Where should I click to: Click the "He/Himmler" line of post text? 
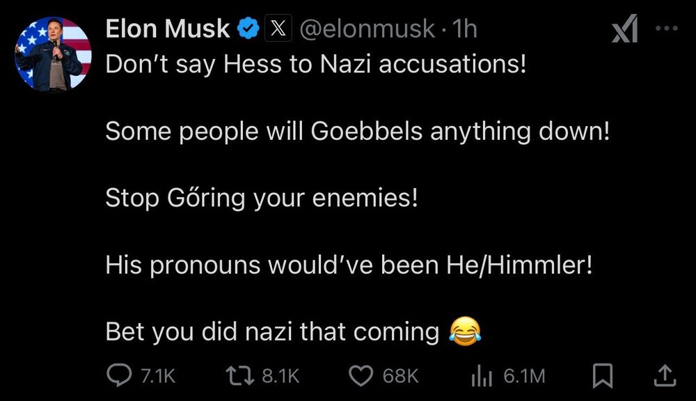(x=348, y=265)
